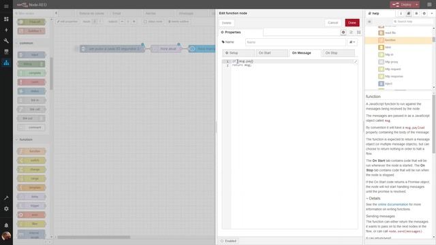Open the node appearance icon in editor tray
Screen dimensions: 436x245
(359, 32)
